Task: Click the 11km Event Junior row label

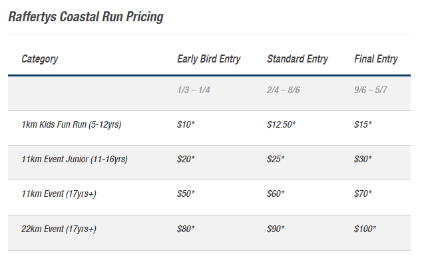Action: pyautogui.click(x=75, y=159)
